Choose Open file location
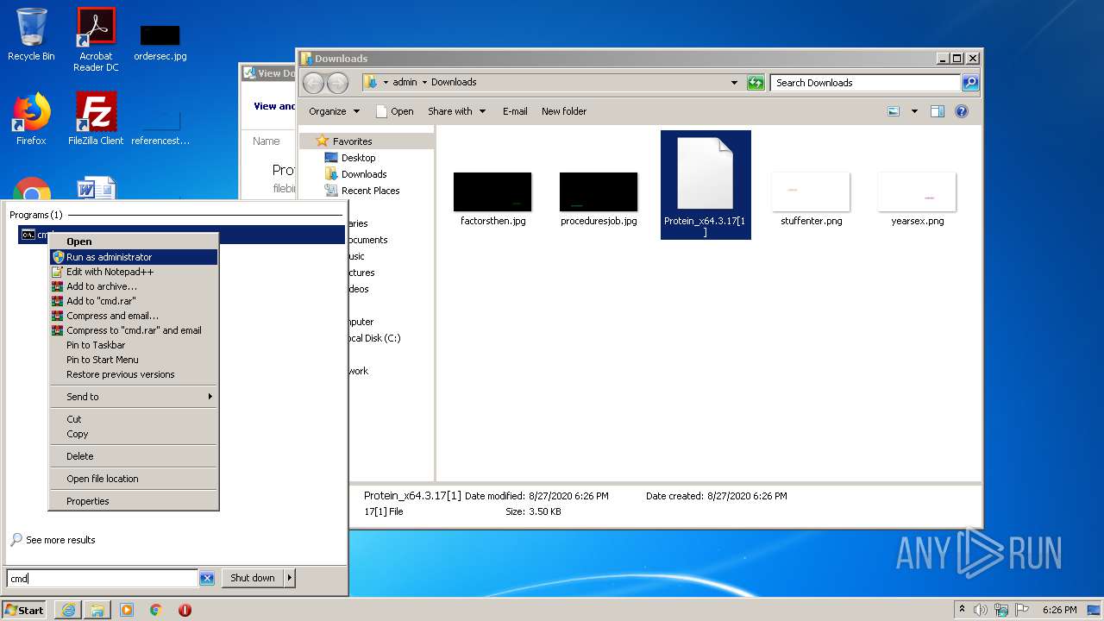 (x=134, y=479)
